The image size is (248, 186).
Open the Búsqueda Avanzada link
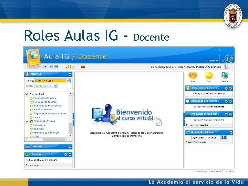pos(197,142)
